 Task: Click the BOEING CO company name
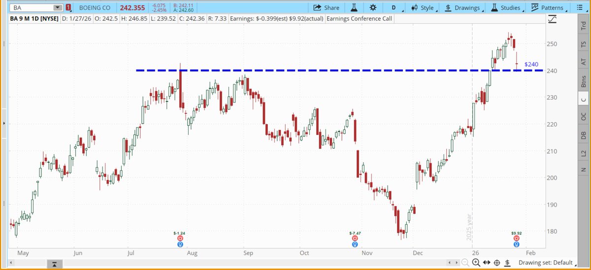coord(94,7)
